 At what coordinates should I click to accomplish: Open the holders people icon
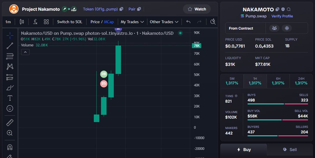[x=274, y=28]
